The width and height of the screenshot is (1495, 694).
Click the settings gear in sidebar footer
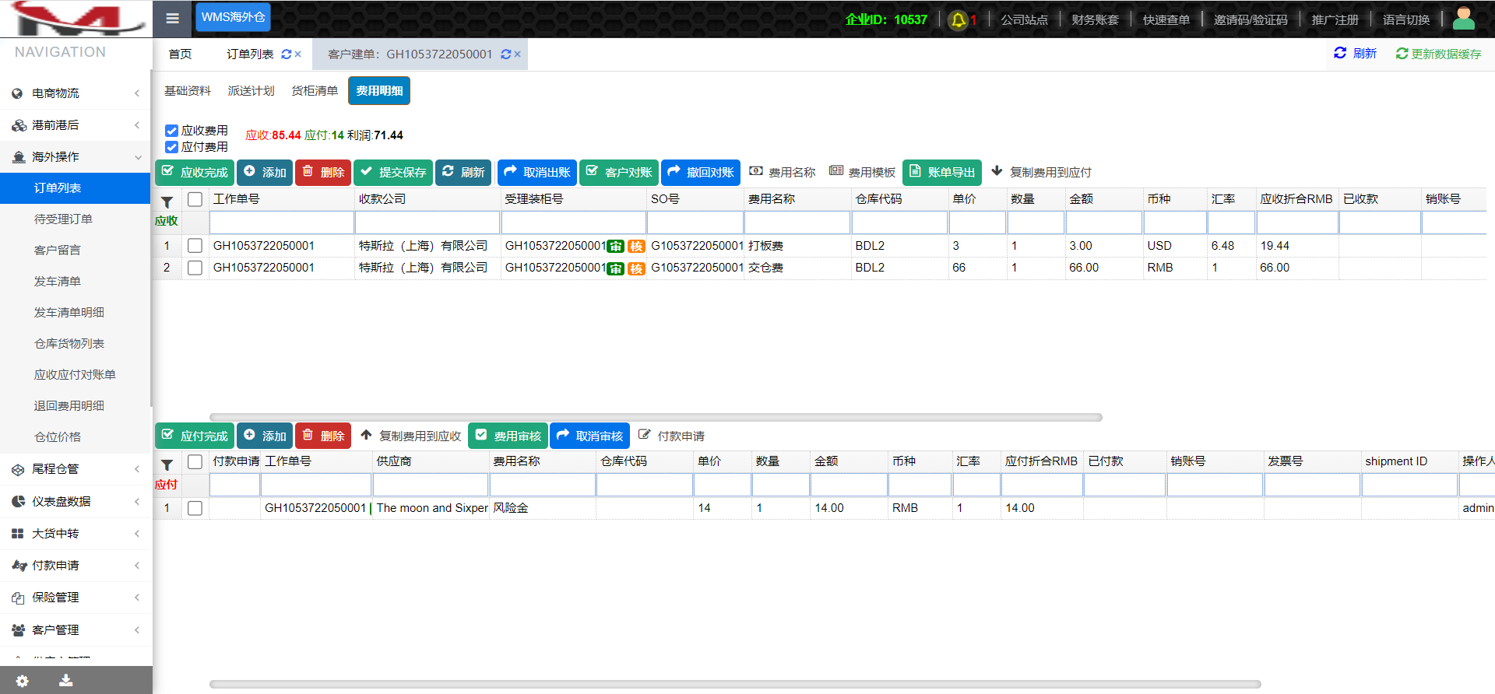pyautogui.click(x=22, y=681)
